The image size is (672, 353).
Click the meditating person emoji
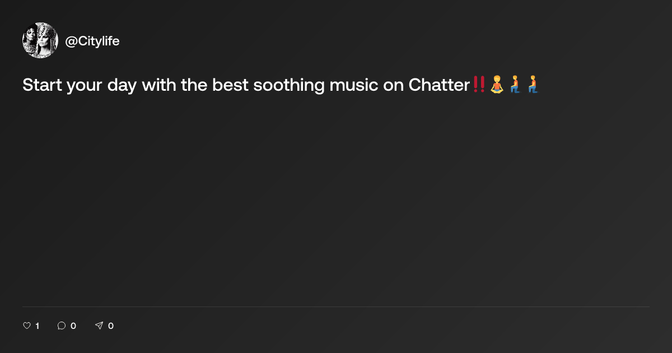(x=497, y=85)
